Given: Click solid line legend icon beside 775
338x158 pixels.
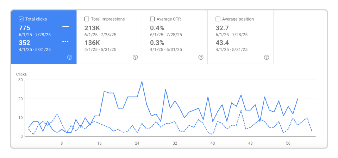Looking at the screenshot, I should (x=65, y=27).
